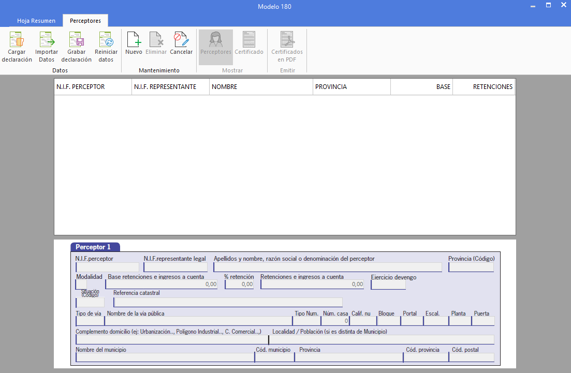Click the Provincia (Código) field
The image size is (571, 373).
[x=471, y=267]
